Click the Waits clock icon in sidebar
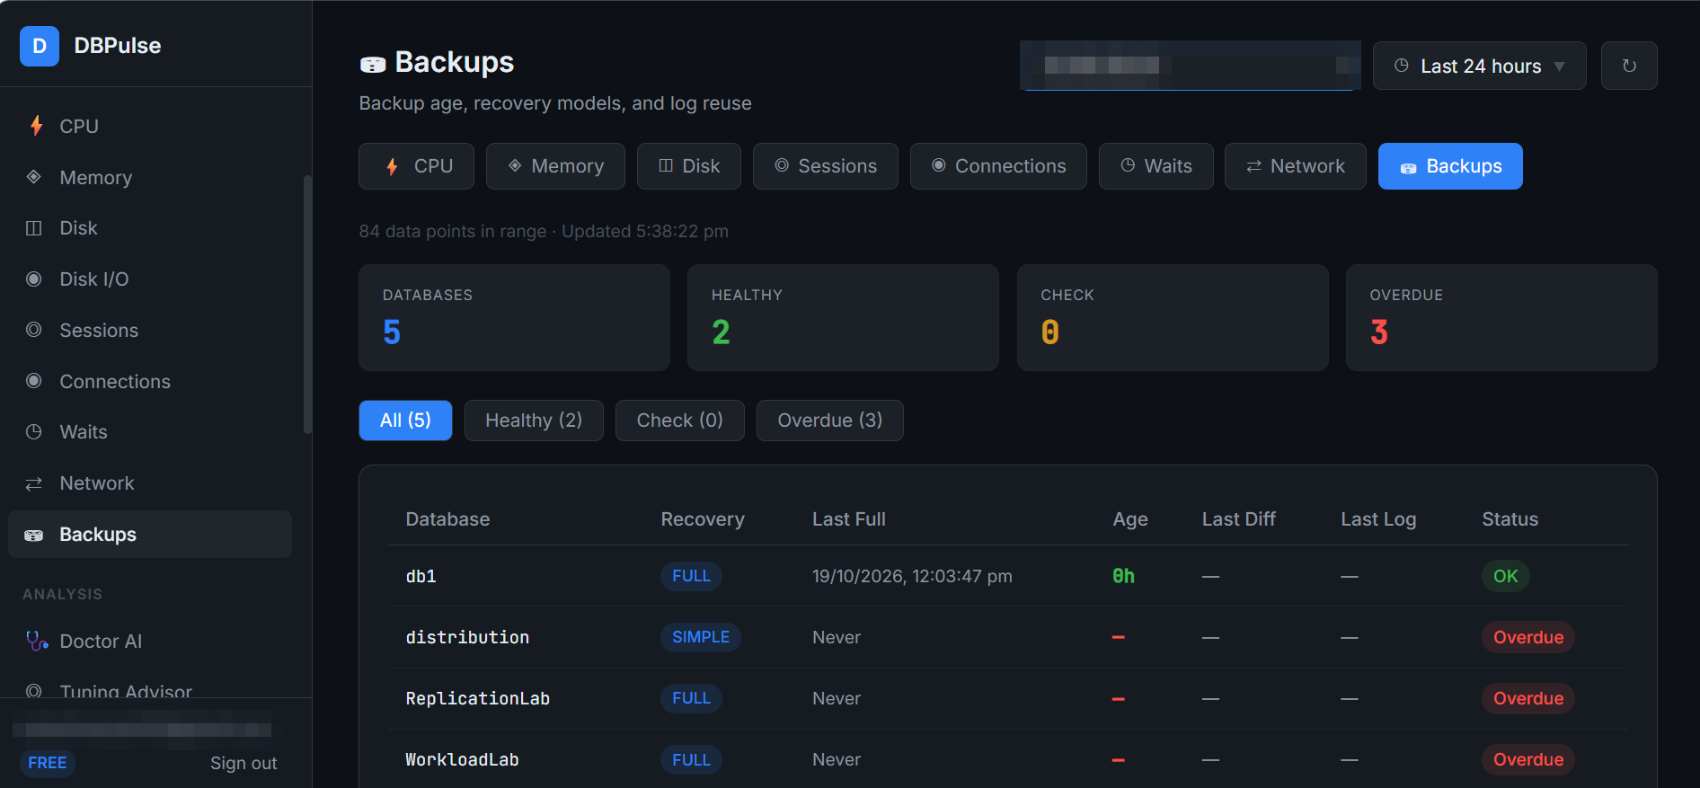Image resolution: width=1700 pixels, height=788 pixels. click(x=34, y=432)
